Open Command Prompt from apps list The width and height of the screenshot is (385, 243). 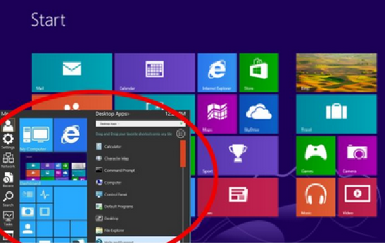[115, 170]
